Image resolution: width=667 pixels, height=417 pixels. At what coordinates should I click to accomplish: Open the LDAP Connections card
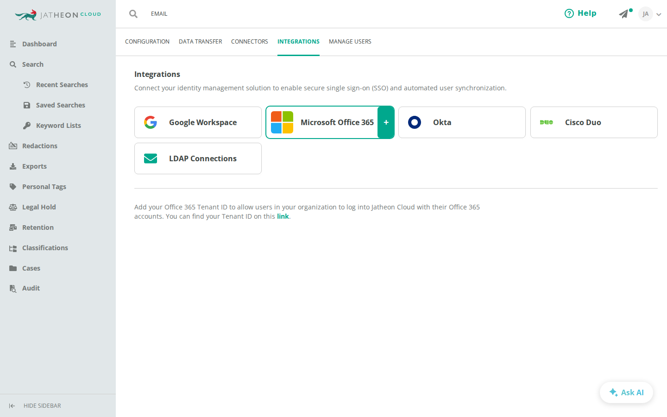pos(198,158)
